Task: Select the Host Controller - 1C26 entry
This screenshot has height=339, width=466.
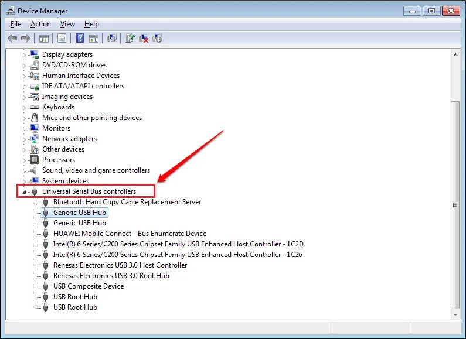Action: pos(178,255)
